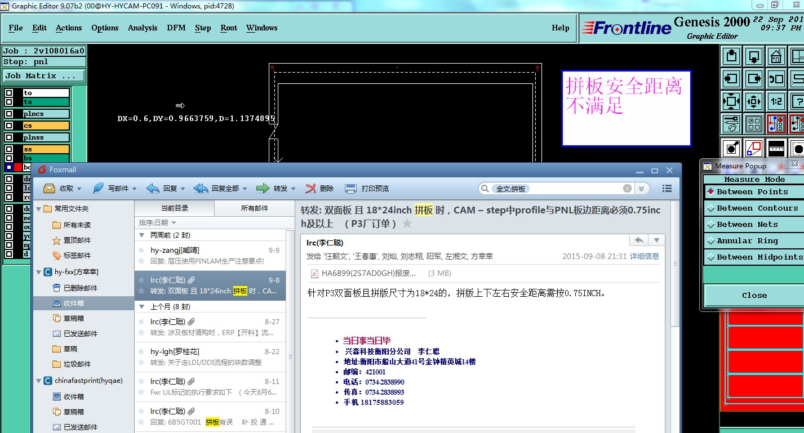Viewport: 804px width, 433px height.
Task: Open the Analysis menu
Action: (143, 28)
